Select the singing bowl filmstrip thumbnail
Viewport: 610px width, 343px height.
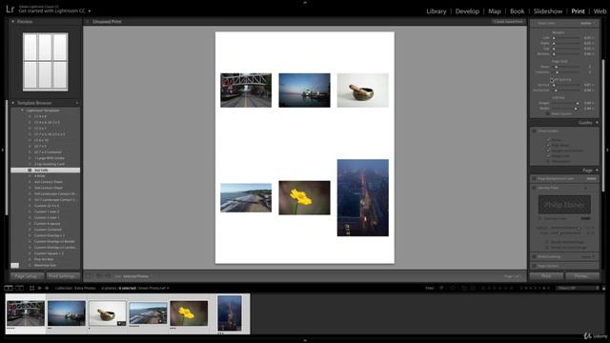tap(107, 313)
